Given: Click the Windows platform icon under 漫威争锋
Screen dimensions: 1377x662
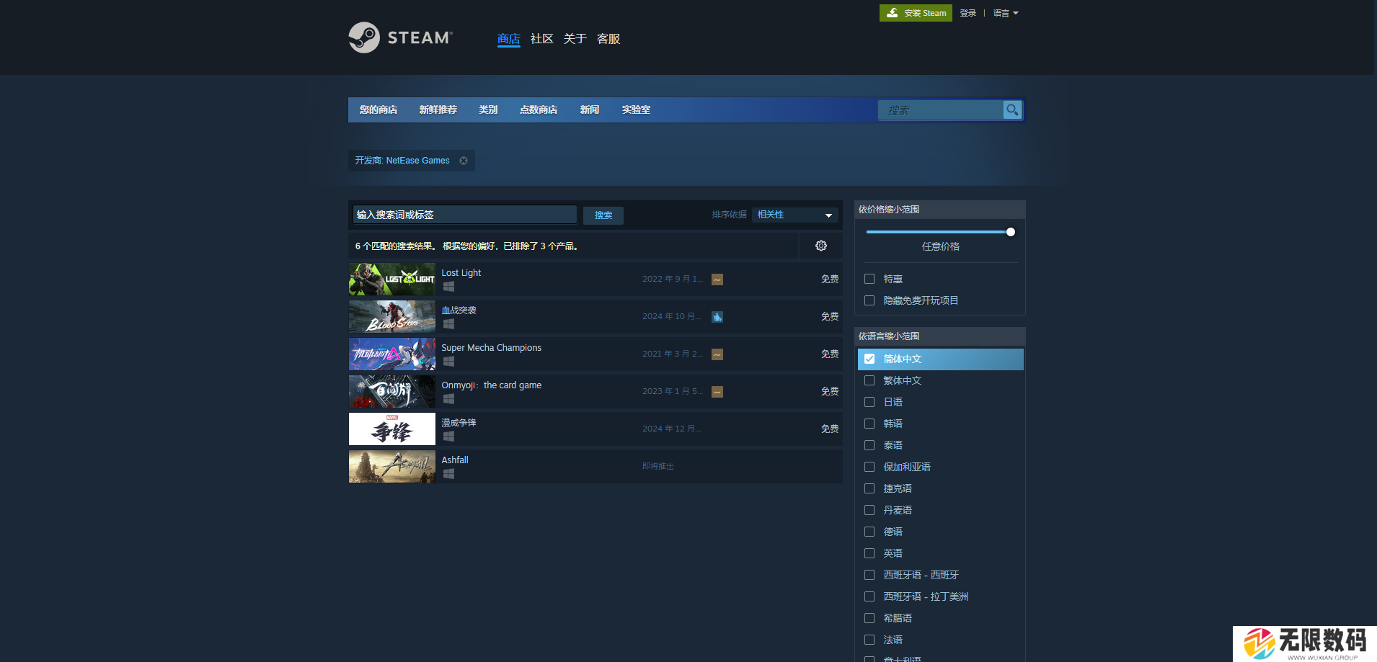Looking at the screenshot, I should (x=448, y=436).
